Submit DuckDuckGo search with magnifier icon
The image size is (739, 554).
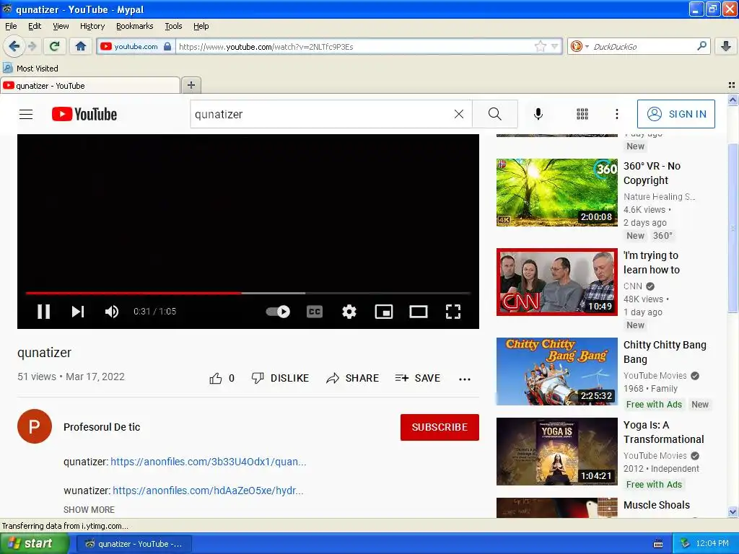tap(701, 45)
